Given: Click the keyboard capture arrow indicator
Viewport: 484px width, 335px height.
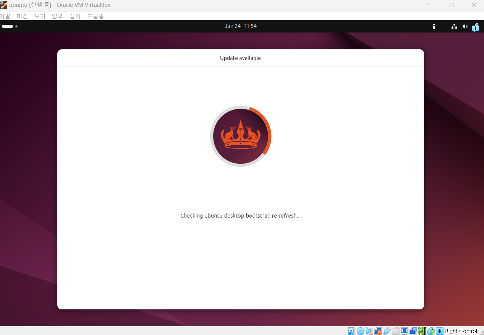Looking at the screenshot, I should click(x=440, y=331).
